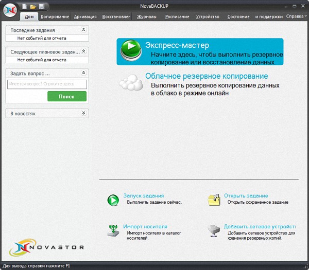Open Облачное резервное копирование link

coord(207,76)
